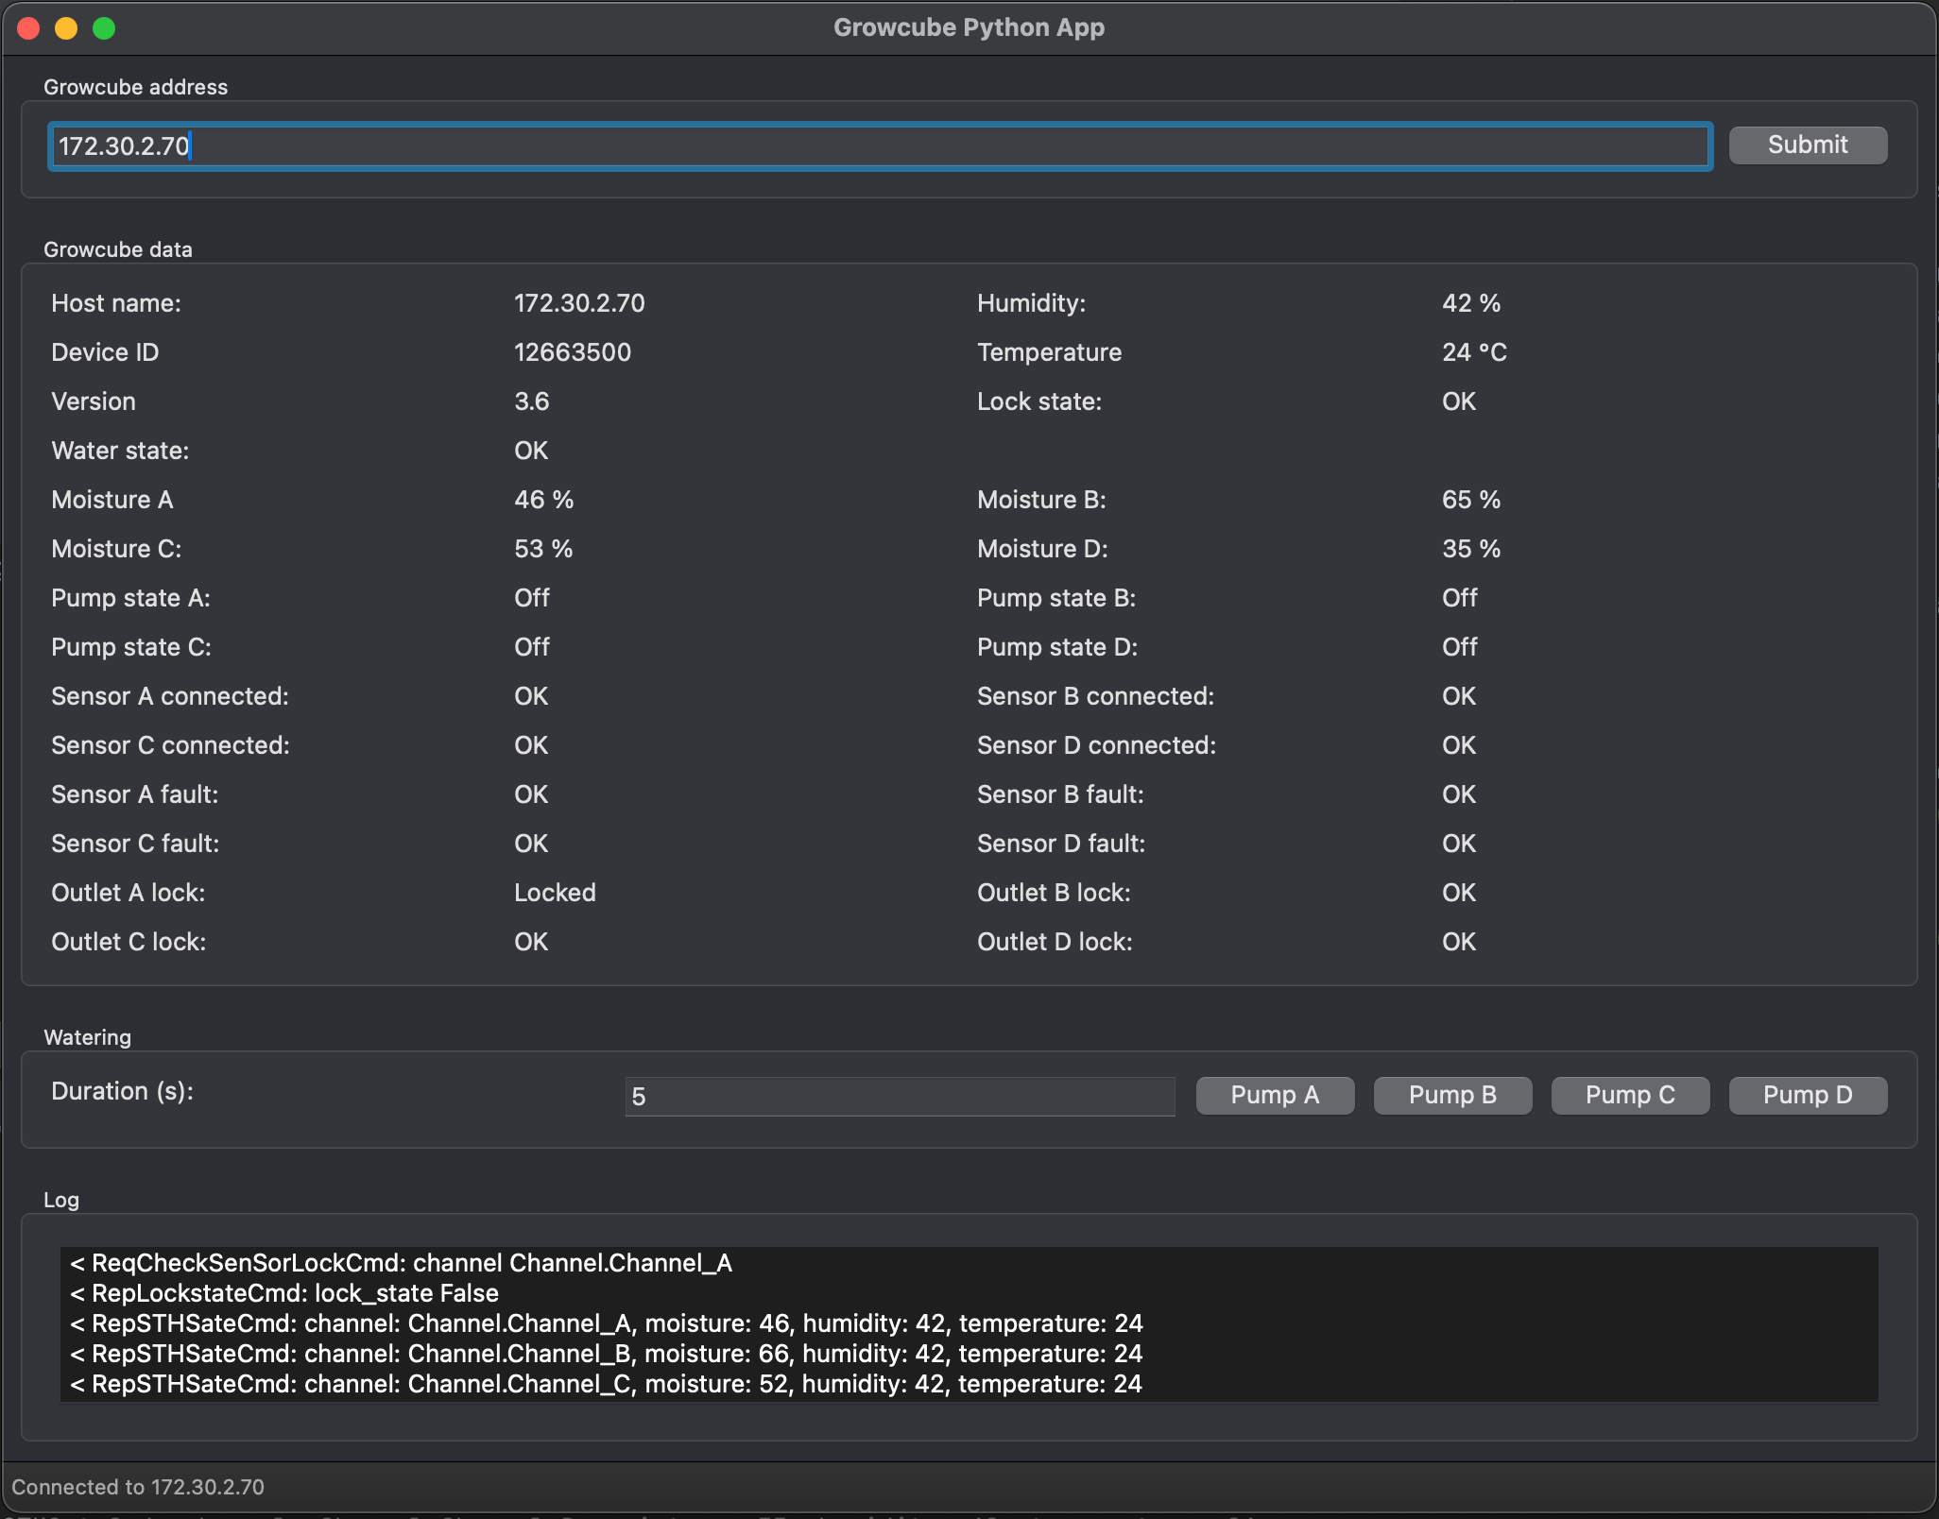Click the Outlet A lock value Locked
Screen dimensions: 1939x1519
555,893
